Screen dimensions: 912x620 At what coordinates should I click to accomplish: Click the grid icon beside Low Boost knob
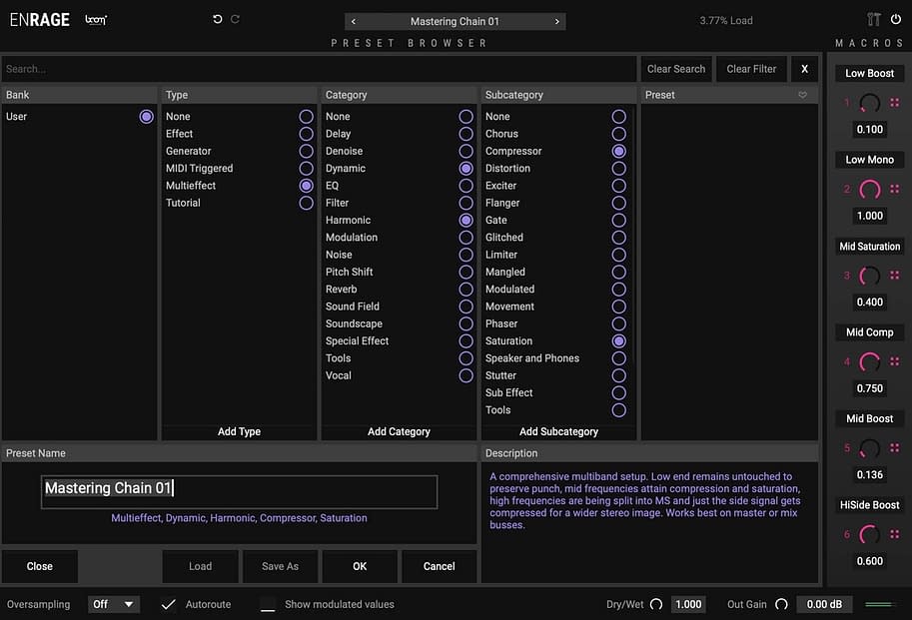pos(895,103)
